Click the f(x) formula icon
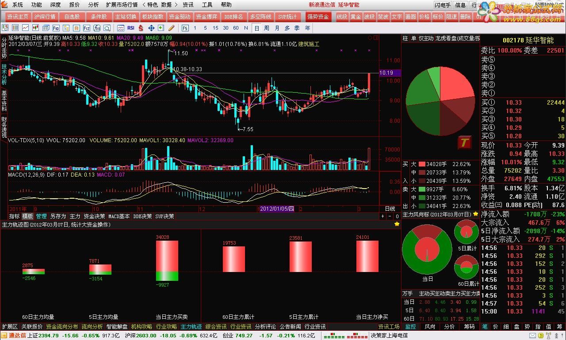This screenshot has height=340, width=566. click(x=96, y=28)
